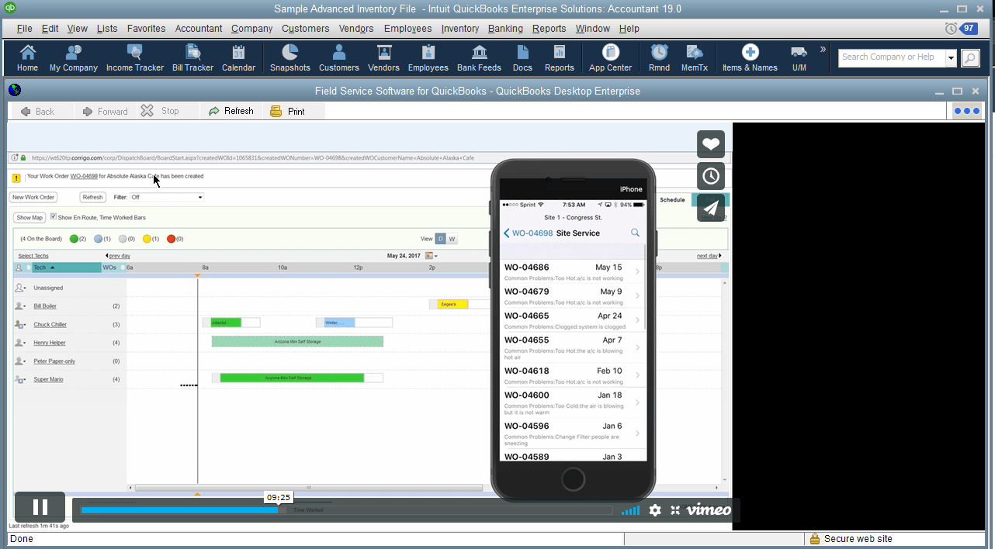Screen dimensions: 995x549
Task: Open the Filter Off dropdown
Action: [166, 197]
